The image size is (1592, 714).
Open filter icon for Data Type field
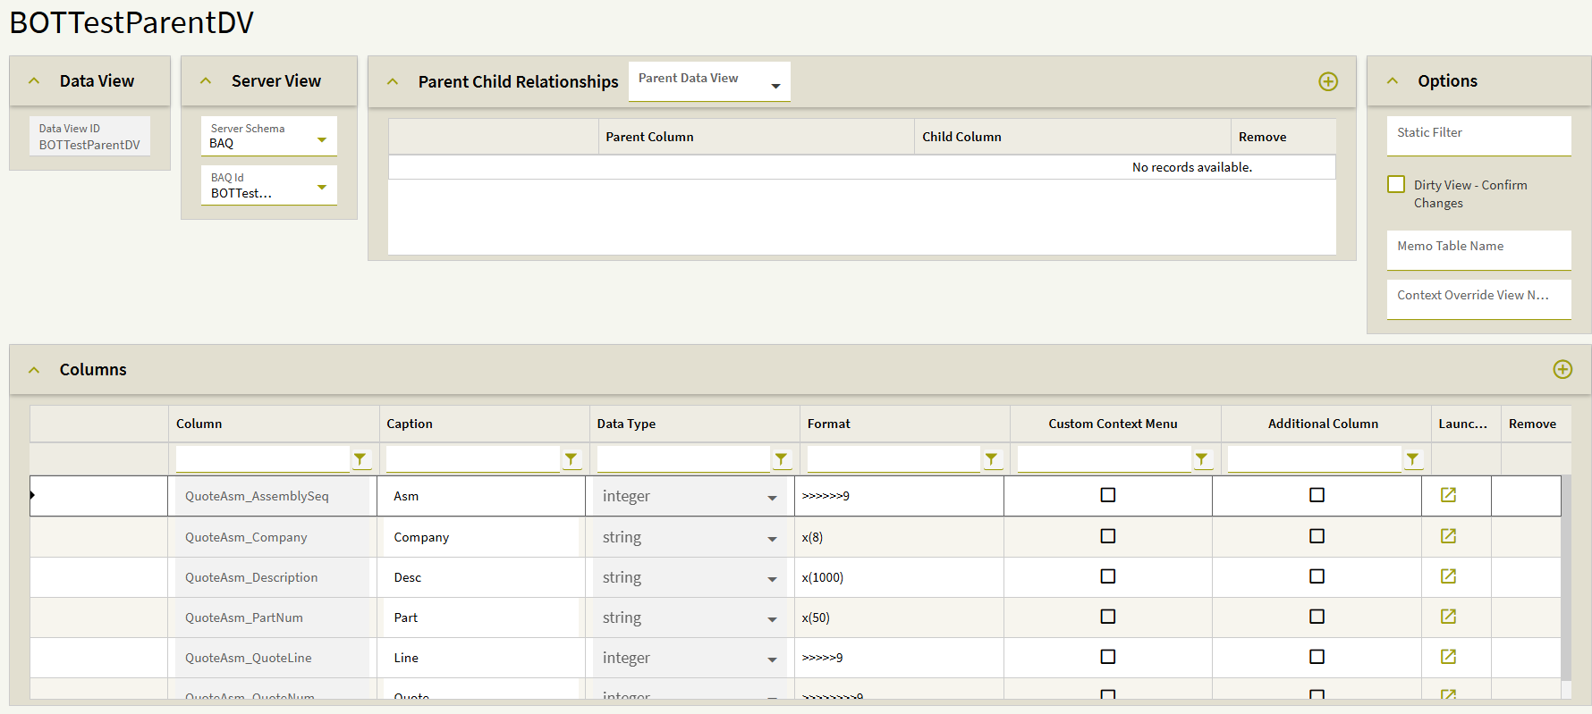click(781, 459)
